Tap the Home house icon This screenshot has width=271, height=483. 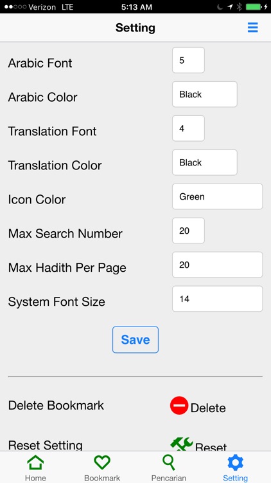click(36, 462)
